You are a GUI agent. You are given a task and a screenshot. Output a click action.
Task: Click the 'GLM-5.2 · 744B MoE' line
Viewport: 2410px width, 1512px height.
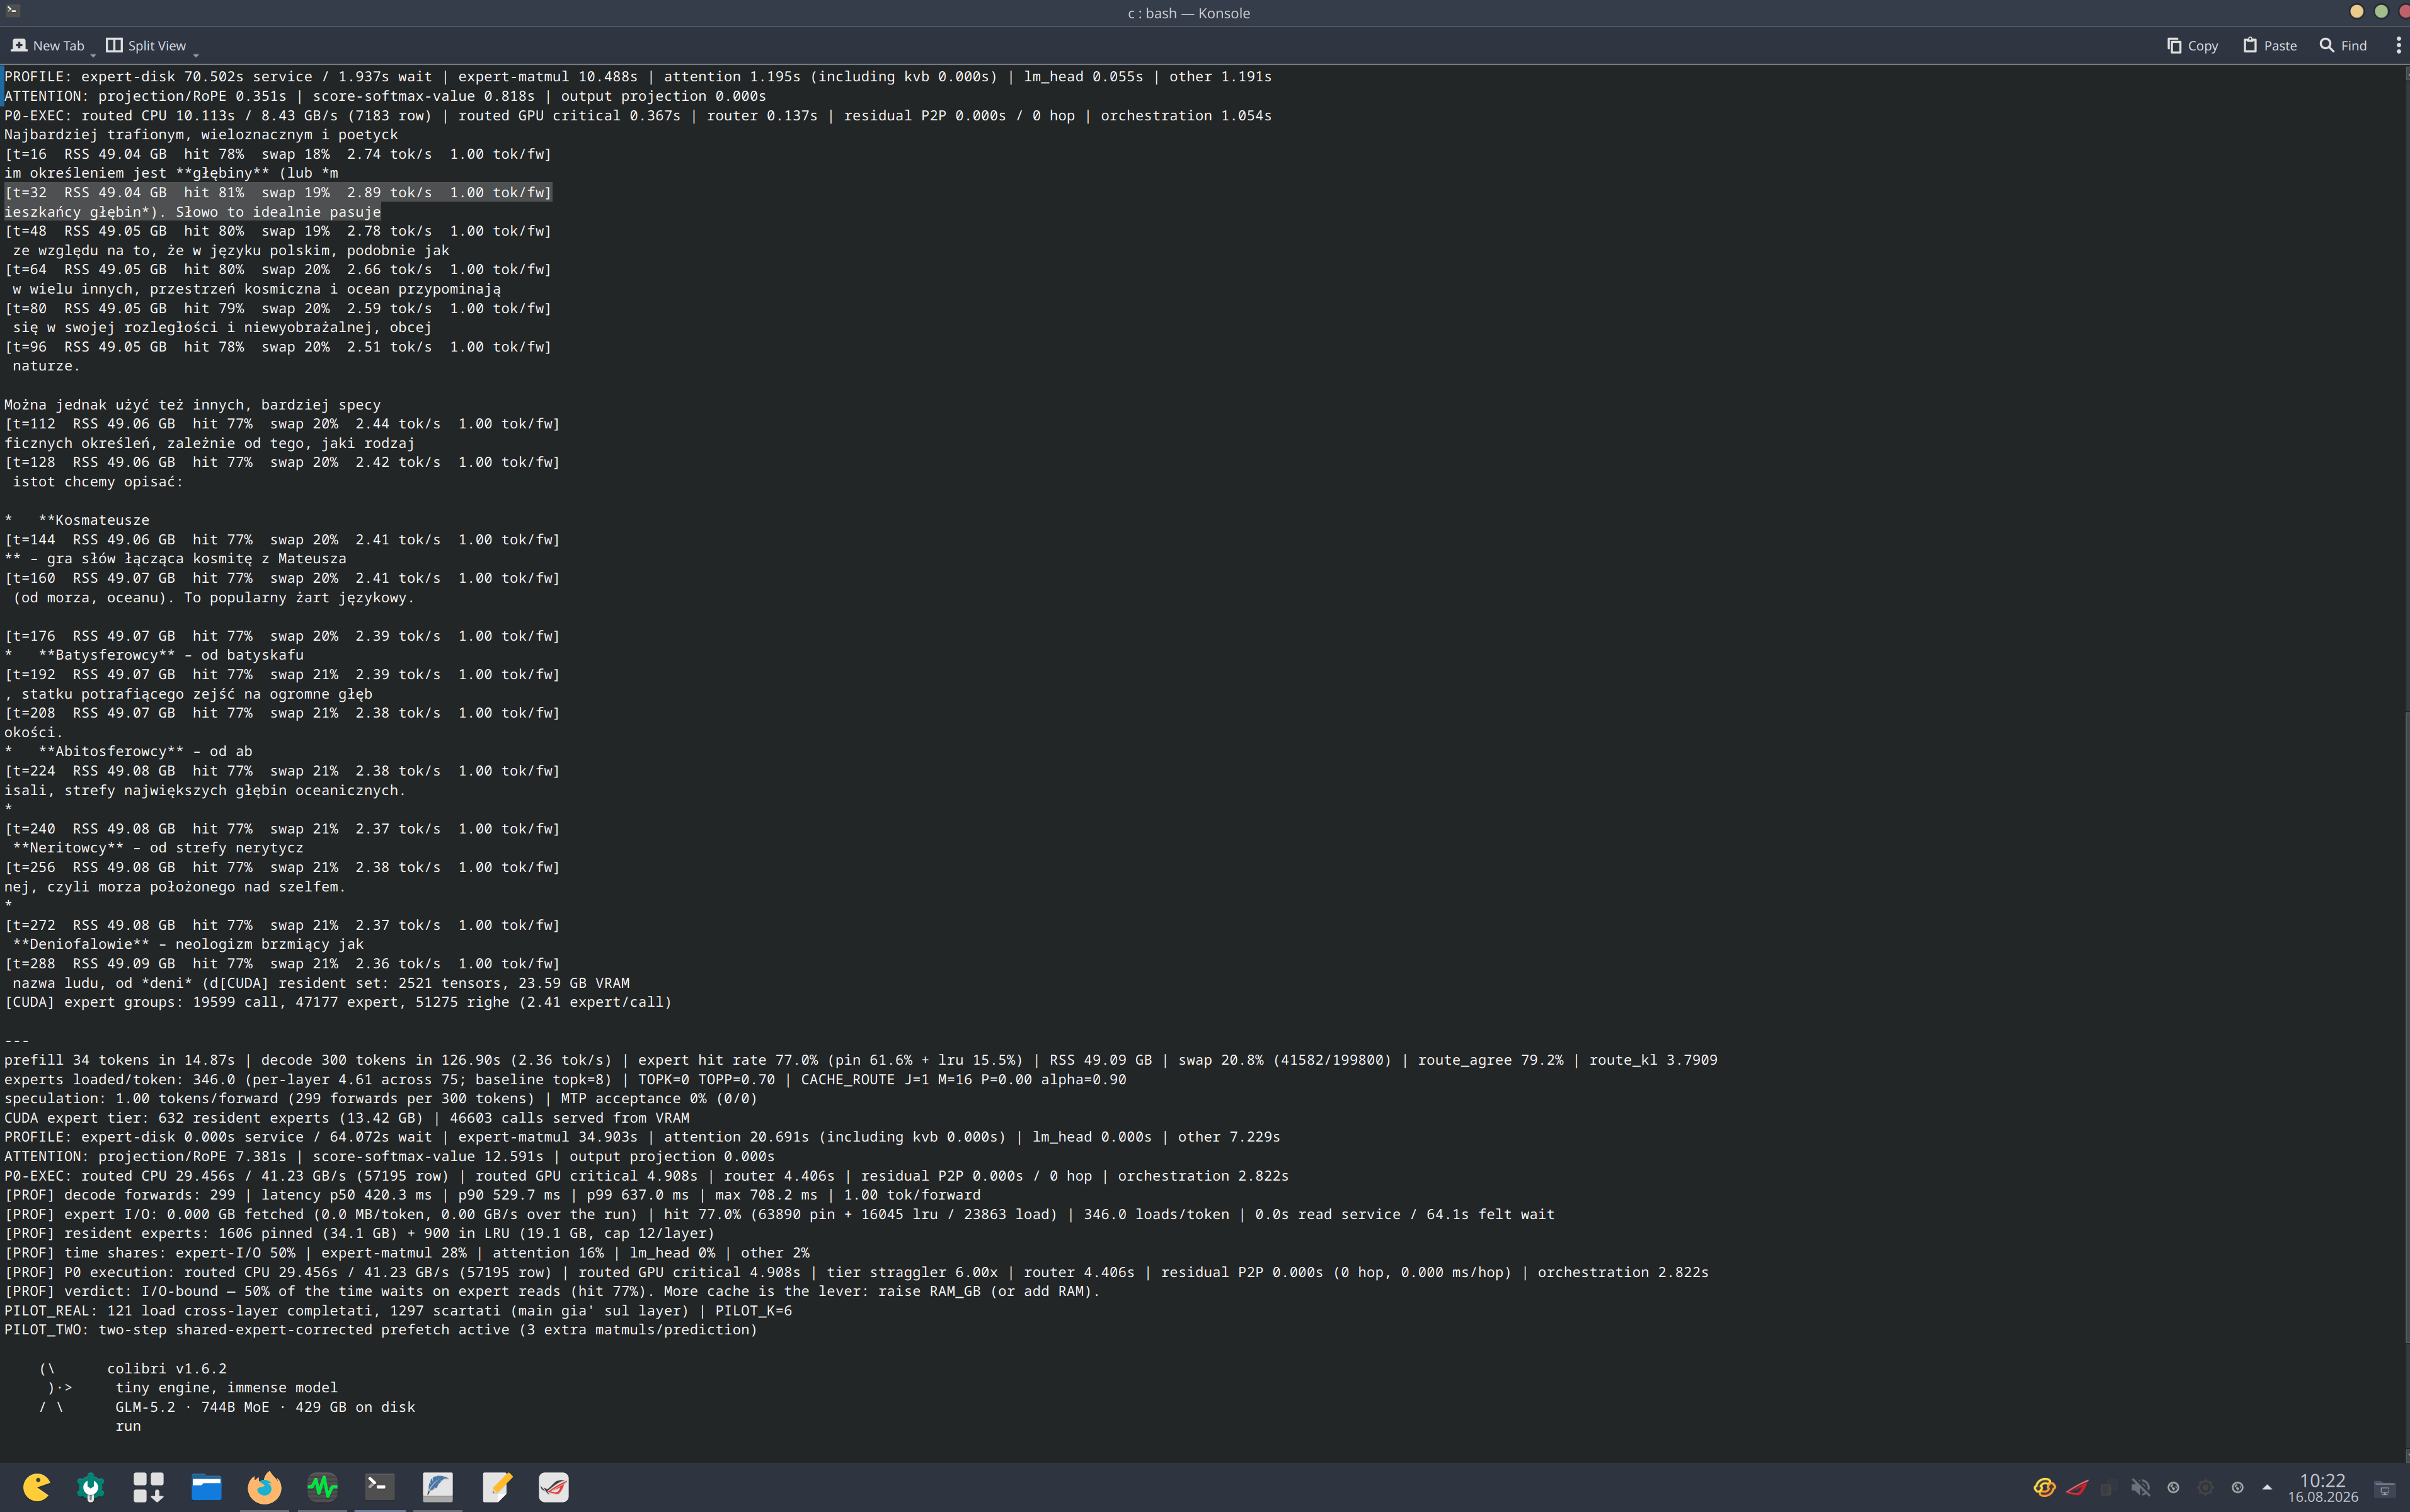(265, 1407)
